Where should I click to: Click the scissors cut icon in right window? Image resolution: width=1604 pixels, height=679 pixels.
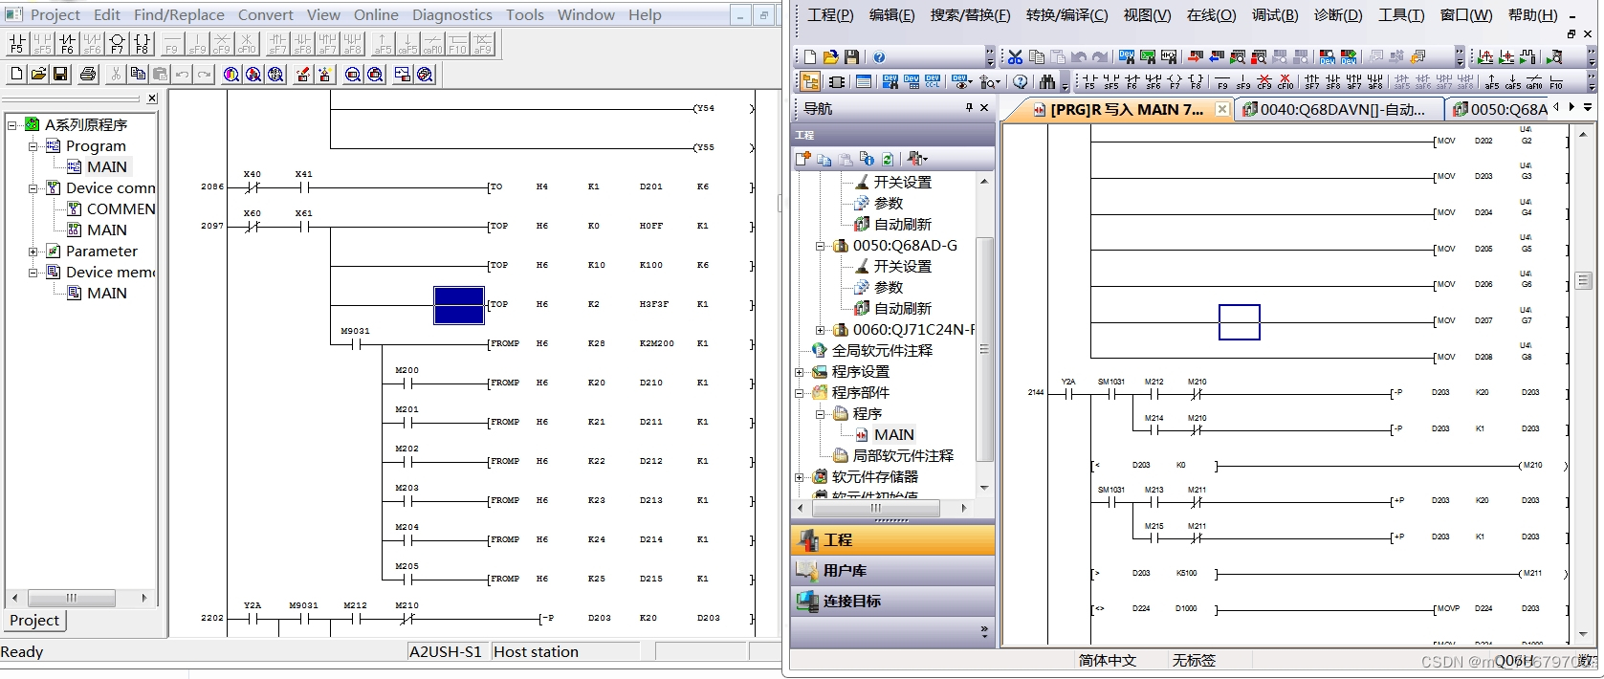click(x=1015, y=57)
